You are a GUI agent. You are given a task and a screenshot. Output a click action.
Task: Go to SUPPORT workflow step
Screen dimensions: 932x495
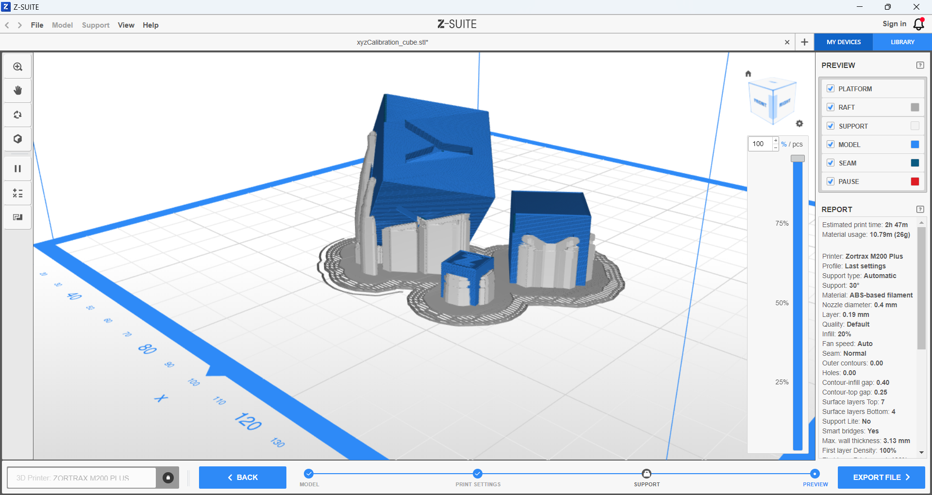[647, 474]
